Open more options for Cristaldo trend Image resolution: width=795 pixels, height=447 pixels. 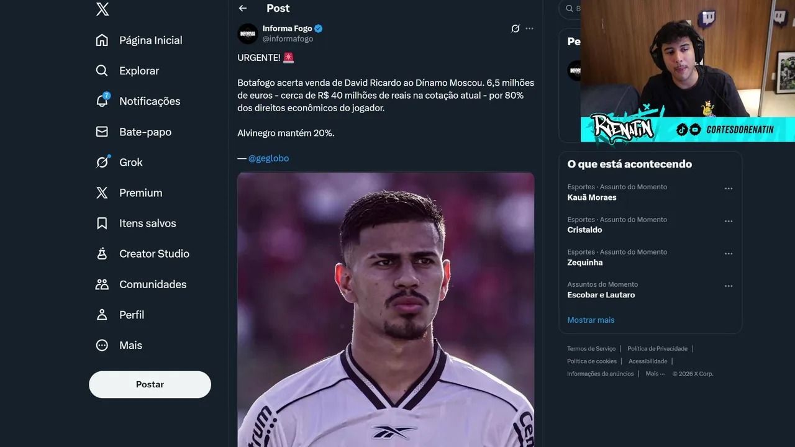tap(729, 221)
